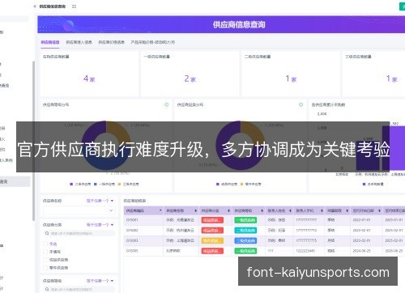Toggle the 二级供应商 legend marker
This screenshot has width=405, height=293.
pos(71,184)
